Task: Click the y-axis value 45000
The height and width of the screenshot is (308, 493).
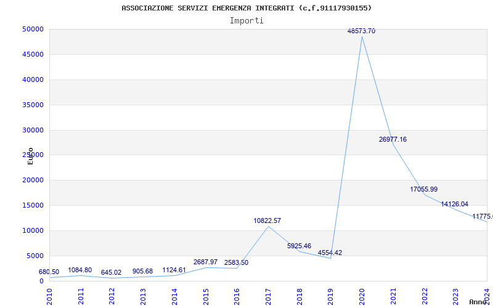Action: [x=33, y=54]
